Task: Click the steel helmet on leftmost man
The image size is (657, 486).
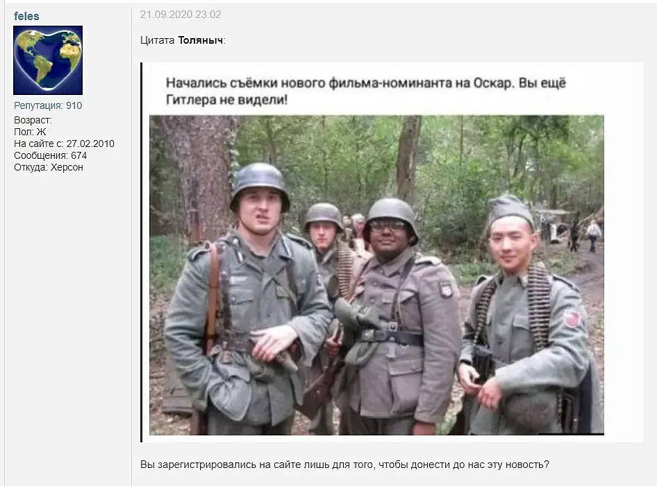Action: click(x=260, y=184)
